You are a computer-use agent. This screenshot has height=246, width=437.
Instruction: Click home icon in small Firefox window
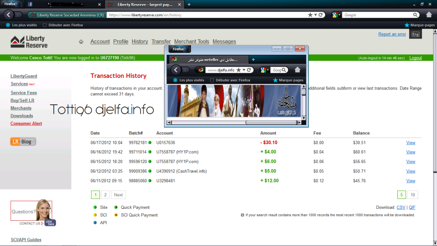[x=297, y=70]
